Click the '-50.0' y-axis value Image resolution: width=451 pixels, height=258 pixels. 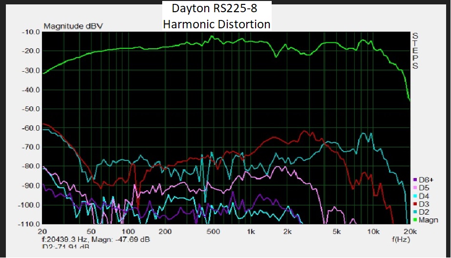(30, 109)
